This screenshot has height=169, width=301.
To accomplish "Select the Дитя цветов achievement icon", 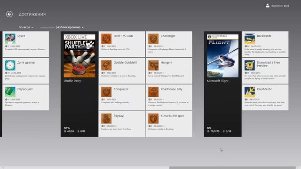I will [x=10, y=66].
